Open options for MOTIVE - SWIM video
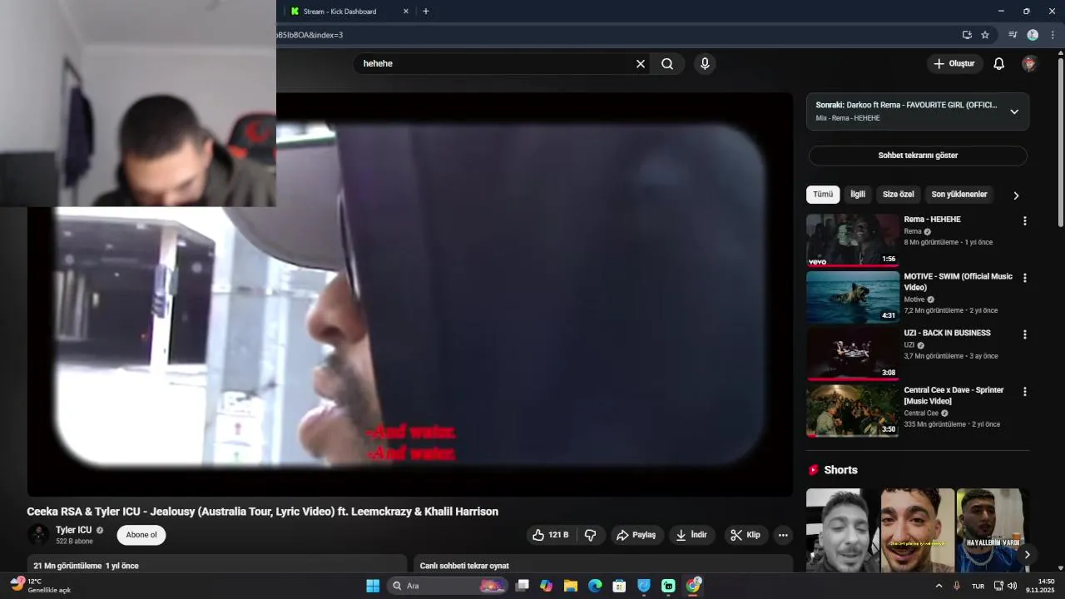Viewport: 1065px width, 599px height. [x=1025, y=278]
